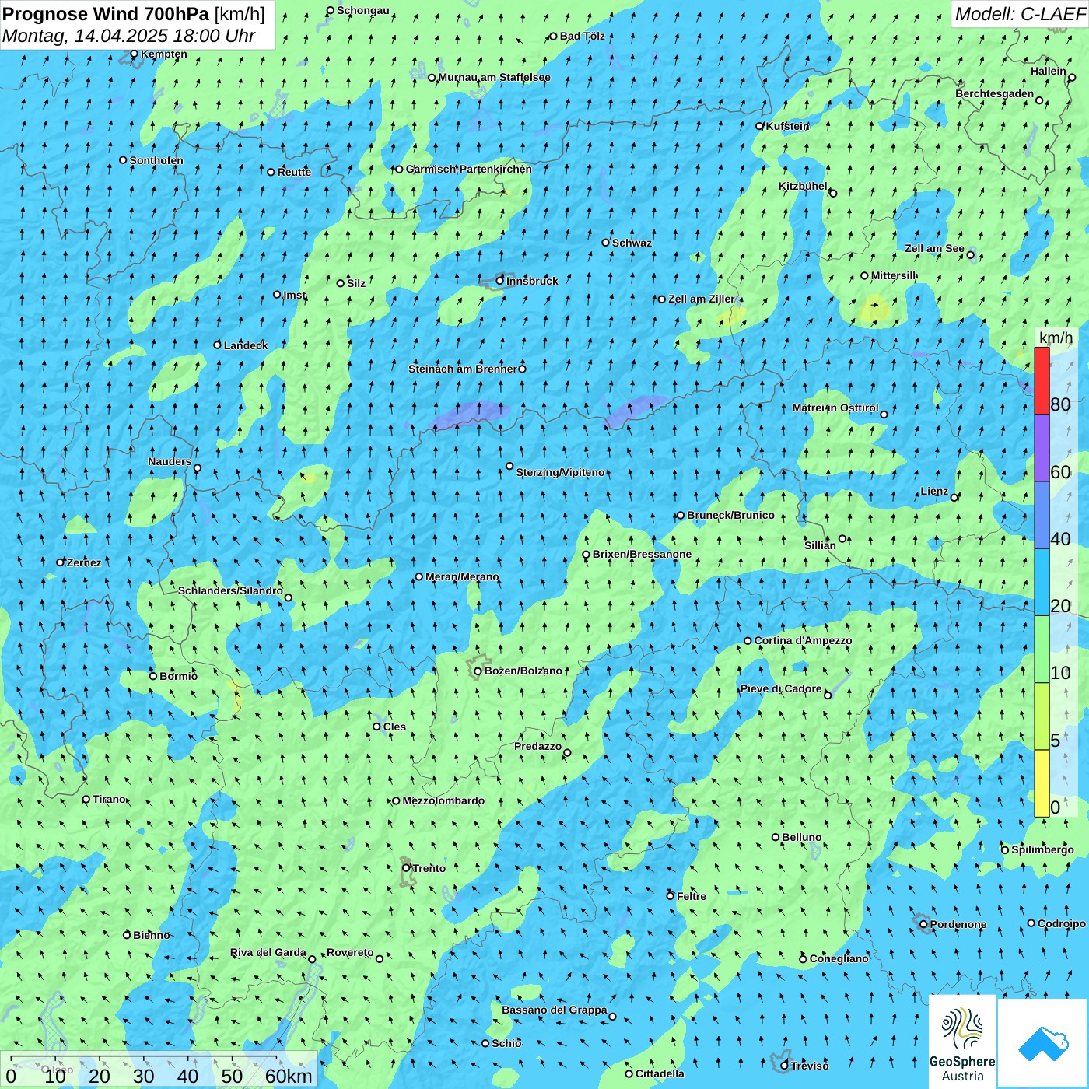Select the Treviso label

tap(810, 1066)
